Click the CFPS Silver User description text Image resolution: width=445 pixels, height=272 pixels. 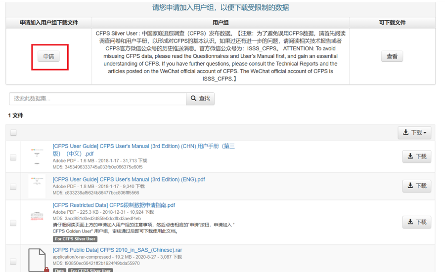click(221, 56)
